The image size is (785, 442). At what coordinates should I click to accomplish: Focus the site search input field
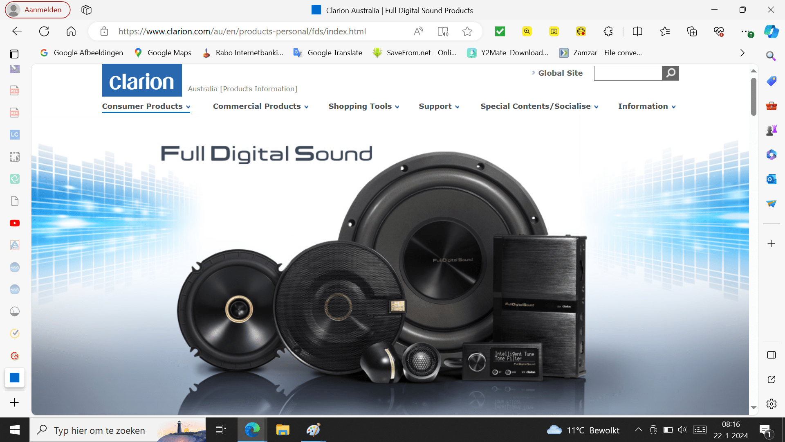tap(628, 73)
